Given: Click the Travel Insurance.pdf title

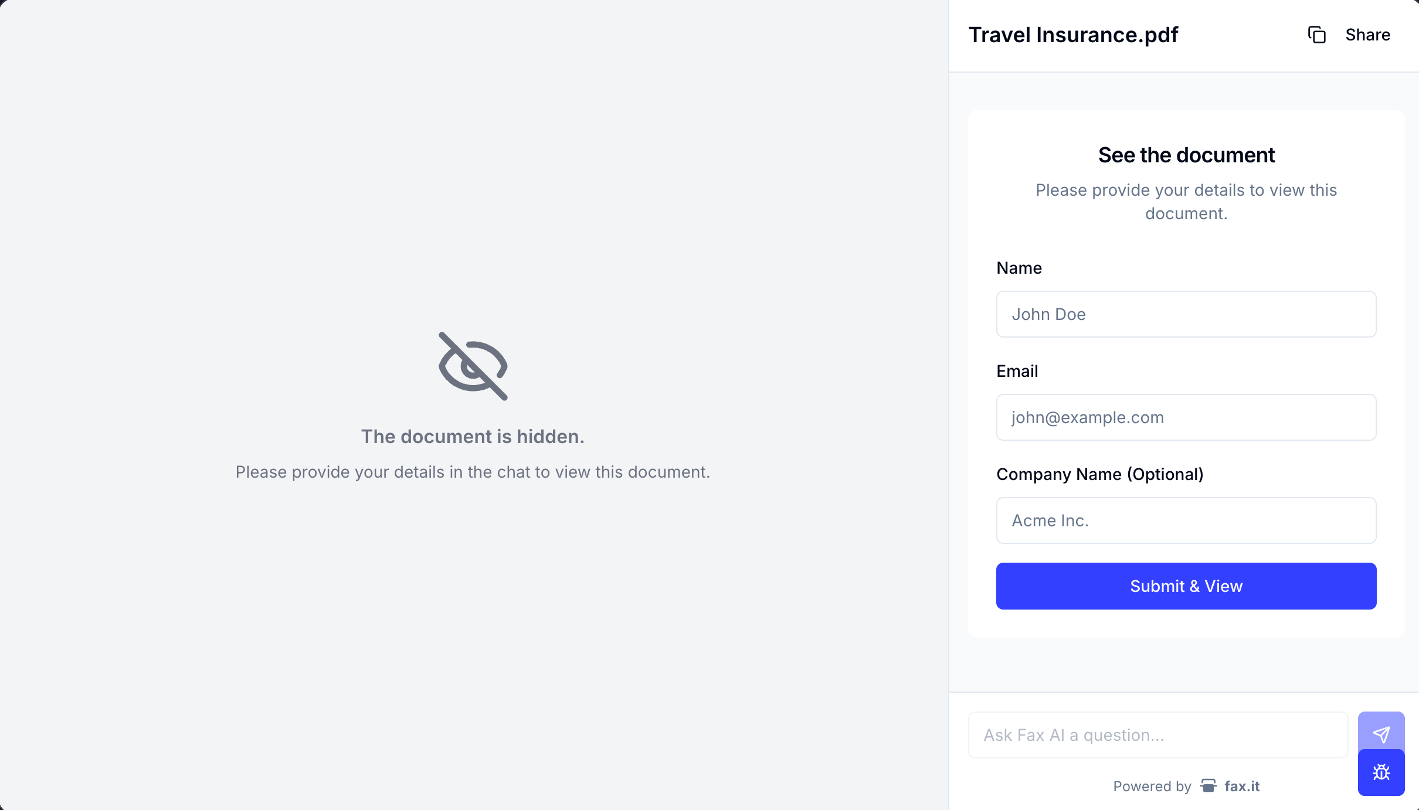Looking at the screenshot, I should [x=1073, y=35].
